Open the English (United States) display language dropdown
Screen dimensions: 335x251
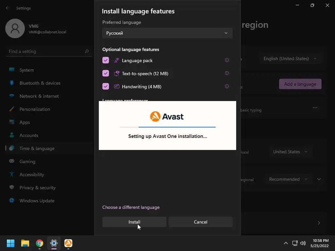click(290, 59)
